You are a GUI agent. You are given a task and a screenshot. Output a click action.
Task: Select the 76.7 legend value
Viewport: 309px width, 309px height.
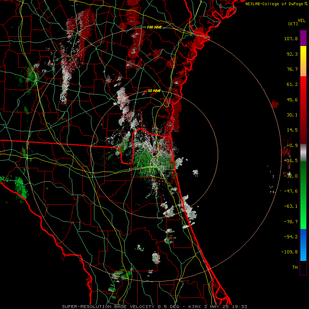(292, 69)
